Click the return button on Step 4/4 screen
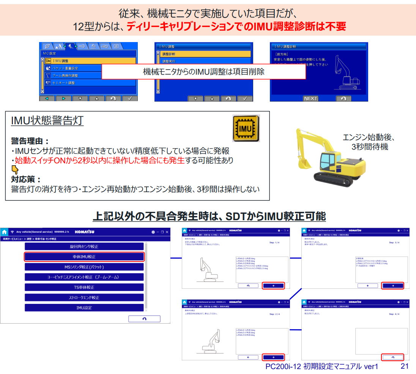The image size is (416, 374). (x=392, y=357)
